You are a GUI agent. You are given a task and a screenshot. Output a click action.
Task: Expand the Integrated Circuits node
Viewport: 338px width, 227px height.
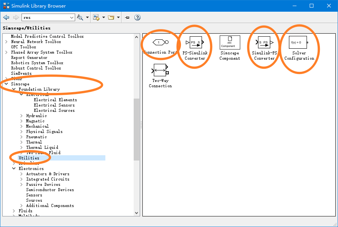(x=22, y=179)
